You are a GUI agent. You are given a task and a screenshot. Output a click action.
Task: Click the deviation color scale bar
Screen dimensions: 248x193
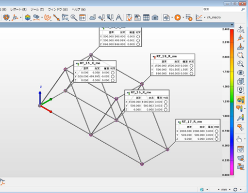232,102
